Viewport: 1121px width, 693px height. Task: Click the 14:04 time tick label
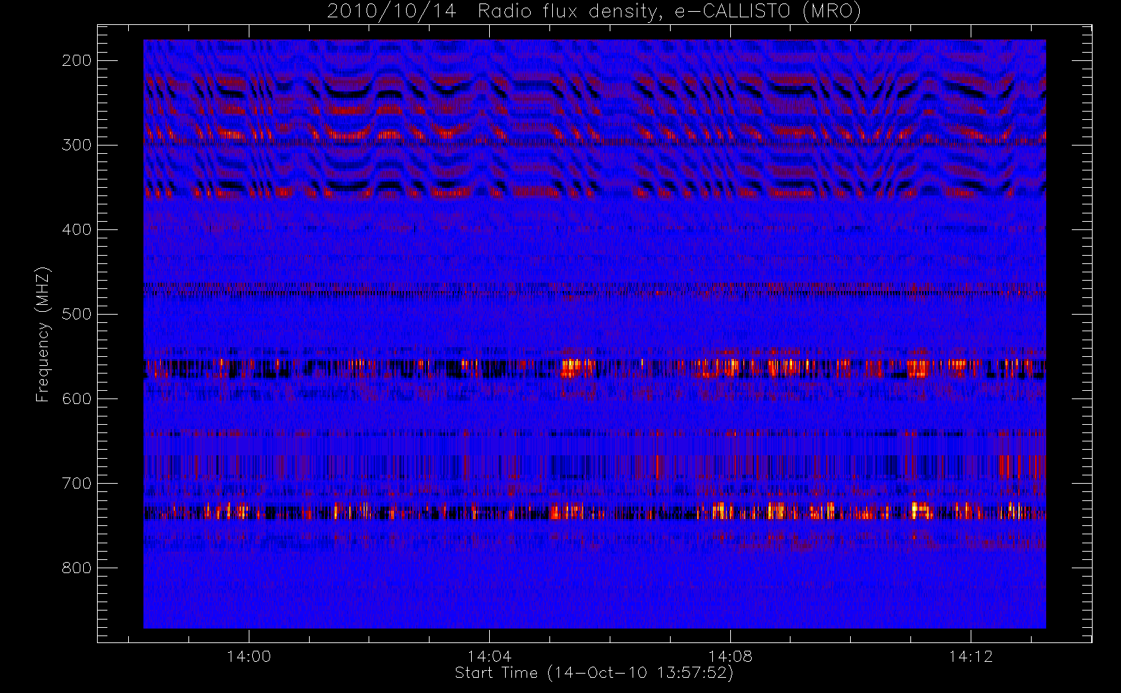pyautogui.click(x=489, y=656)
